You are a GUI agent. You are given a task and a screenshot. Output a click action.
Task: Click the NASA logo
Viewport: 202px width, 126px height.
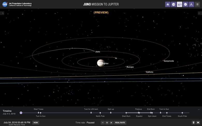(5, 4)
